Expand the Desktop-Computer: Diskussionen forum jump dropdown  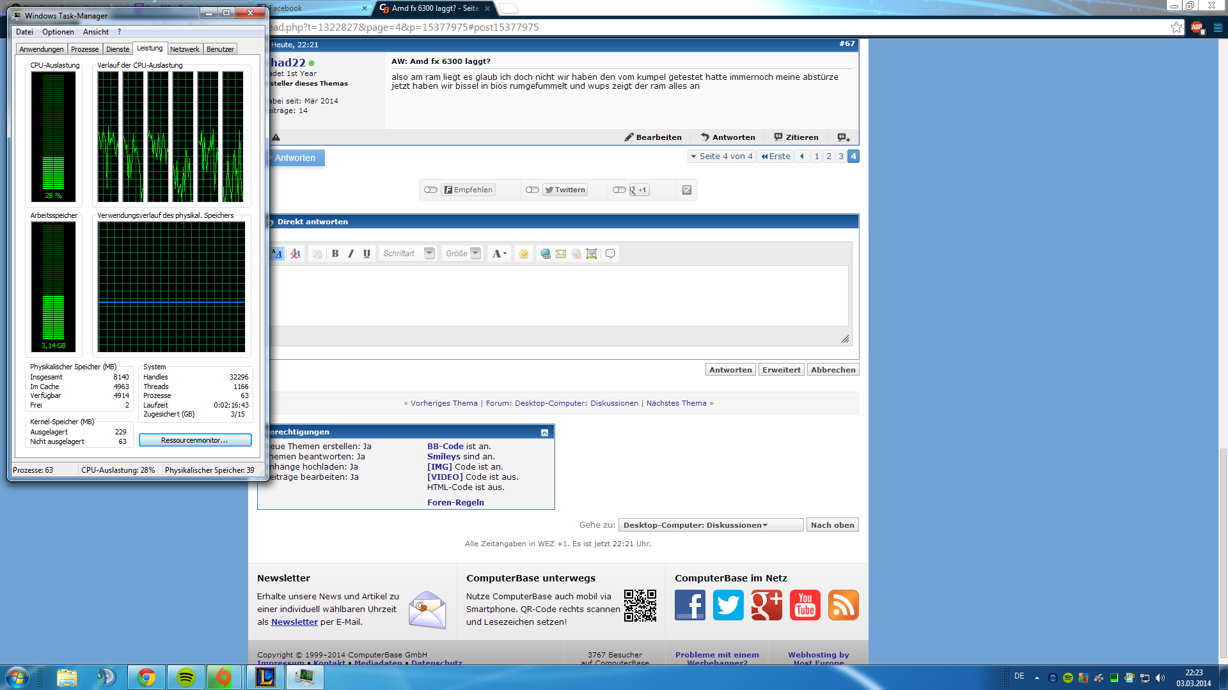tap(710, 525)
